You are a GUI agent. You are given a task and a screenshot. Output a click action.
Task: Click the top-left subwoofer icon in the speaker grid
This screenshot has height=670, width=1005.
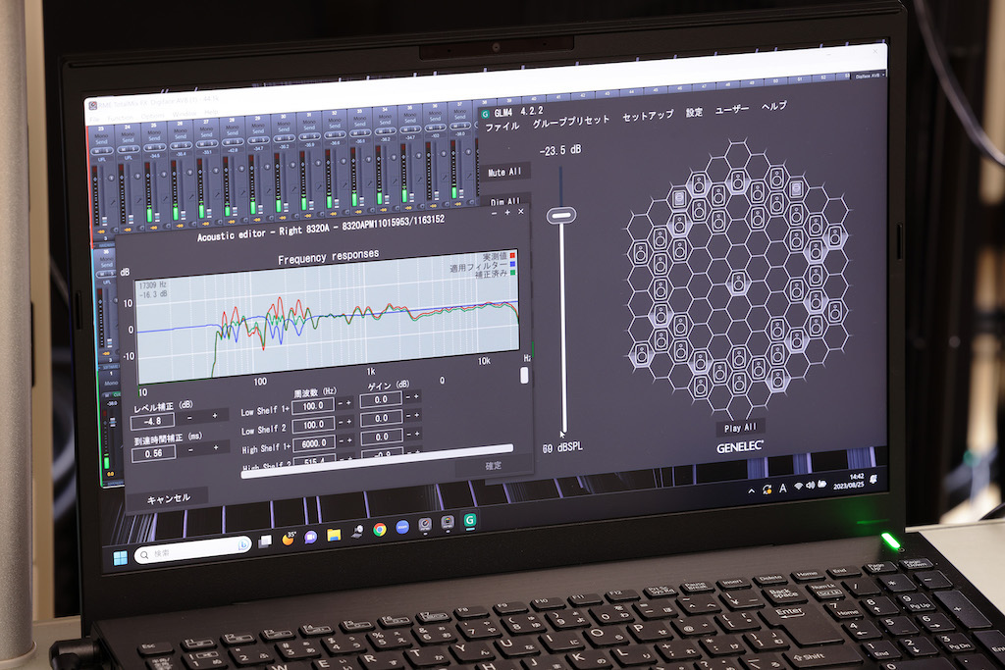[679, 199]
